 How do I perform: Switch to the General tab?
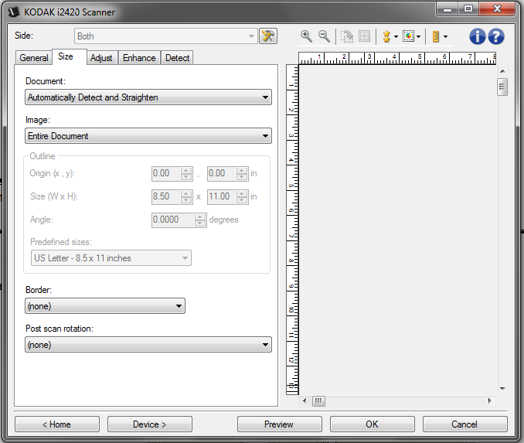coord(34,58)
